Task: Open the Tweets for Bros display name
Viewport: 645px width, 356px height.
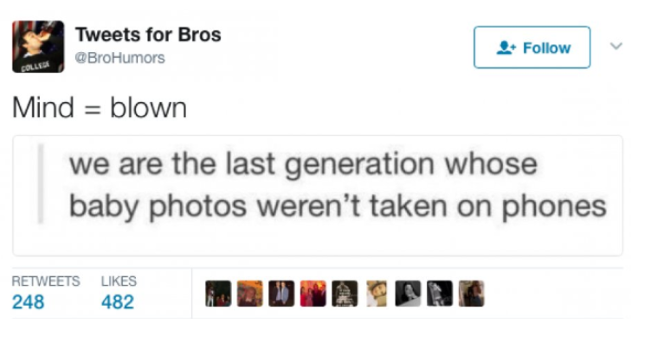Action: point(148,35)
